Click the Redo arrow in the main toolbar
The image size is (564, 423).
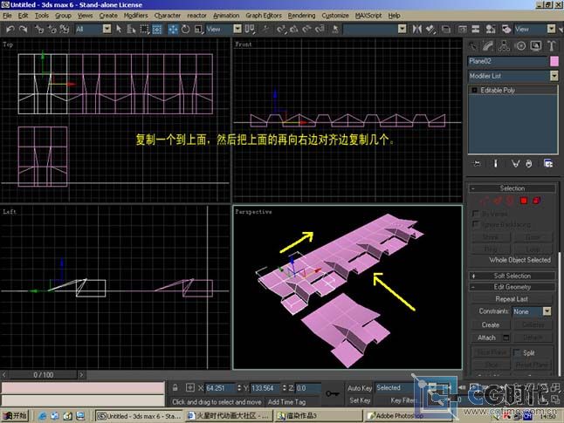(24, 29)
